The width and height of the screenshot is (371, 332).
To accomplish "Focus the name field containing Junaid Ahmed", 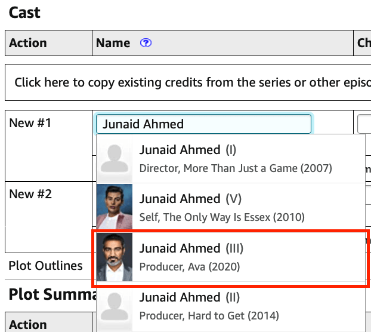I will (x=203, y=124).
